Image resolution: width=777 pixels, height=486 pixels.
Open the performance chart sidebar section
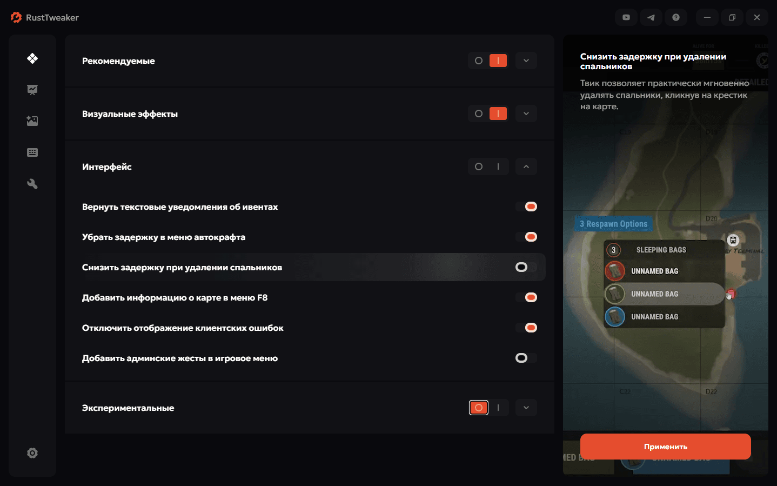(32, 90)
